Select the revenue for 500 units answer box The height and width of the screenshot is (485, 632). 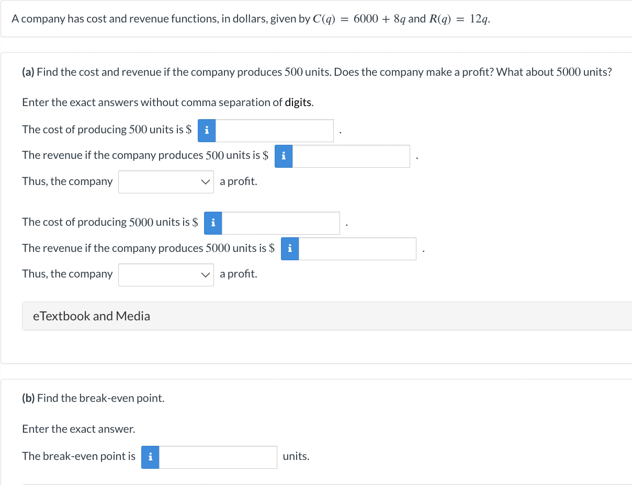click(352, 156)
